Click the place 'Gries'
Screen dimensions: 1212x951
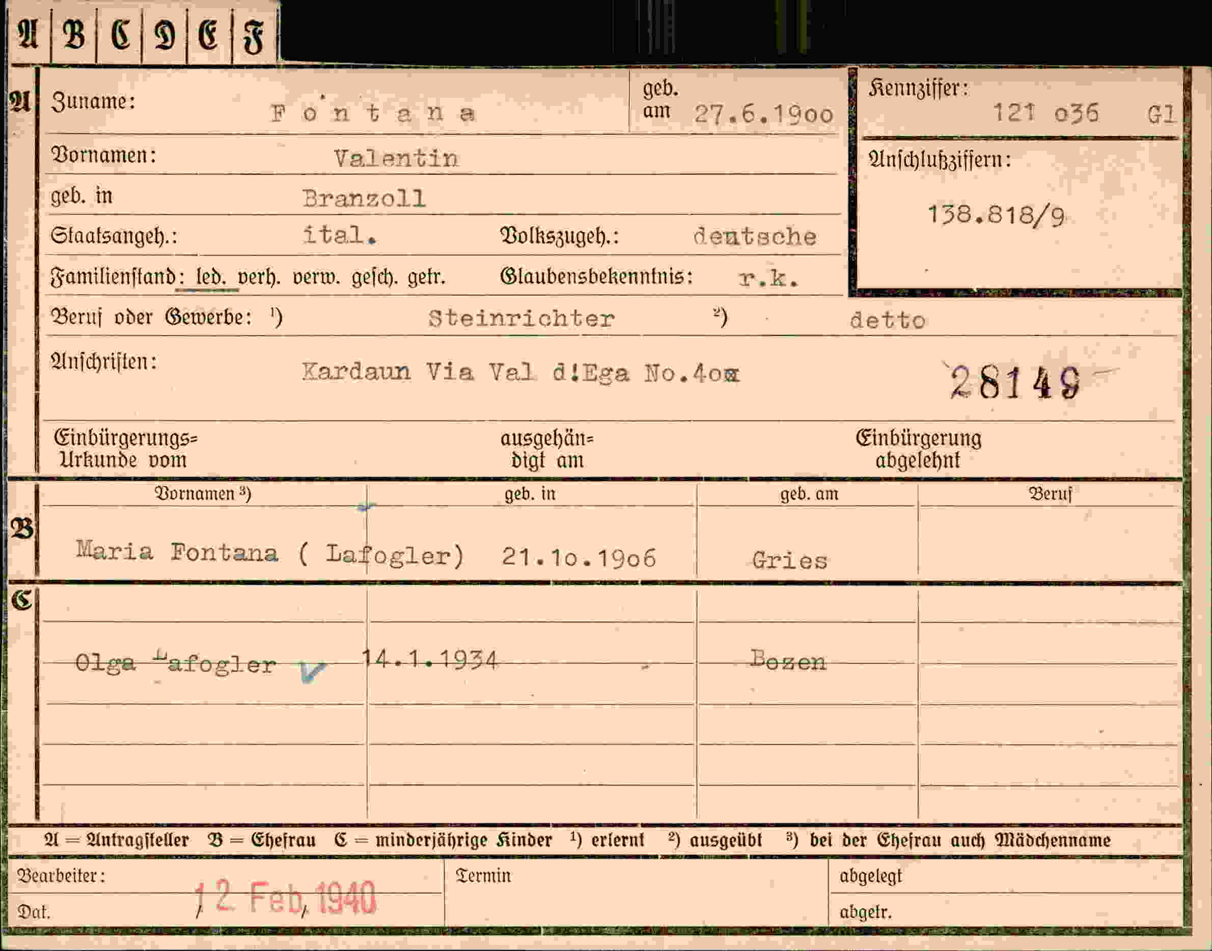tap(790, 560)
